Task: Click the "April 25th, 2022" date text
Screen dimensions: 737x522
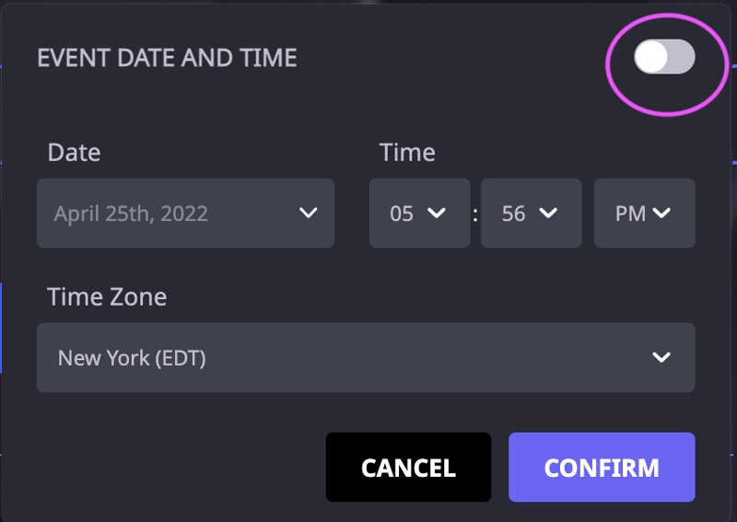Action: pyautogui.click(x=131, y=214)
